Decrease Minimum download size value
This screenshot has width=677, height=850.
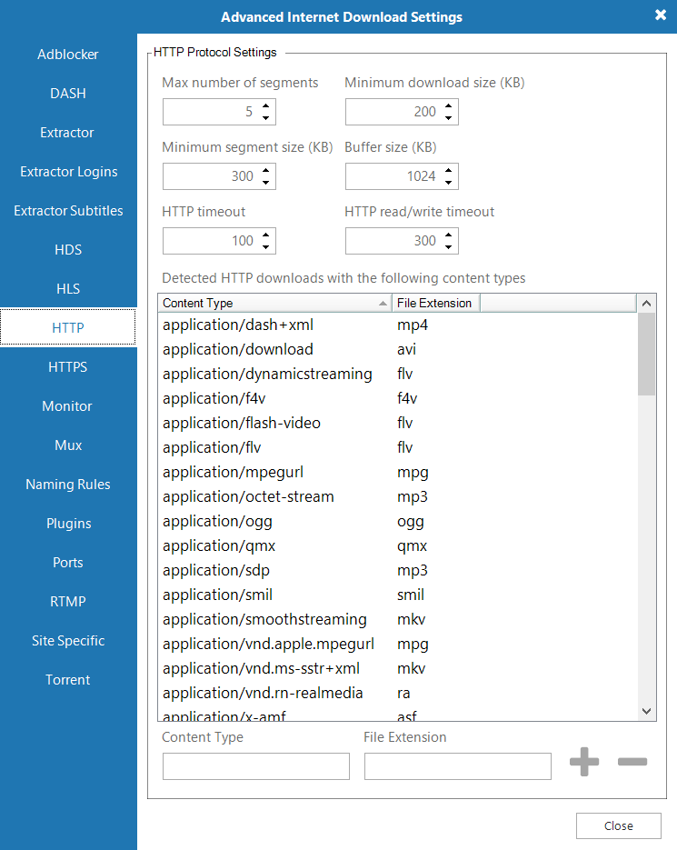click(448, 117)
